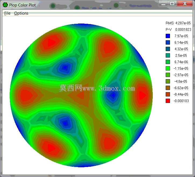This screenshot has height=177, width=195.
Task: Click the -1.15e-05 bright green swatch
Action: pyautogui.click(x=168, y=68)
